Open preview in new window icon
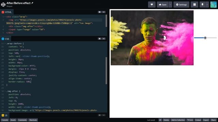The image size is (218, 122). pyautogui.click(x=160, y=120)
